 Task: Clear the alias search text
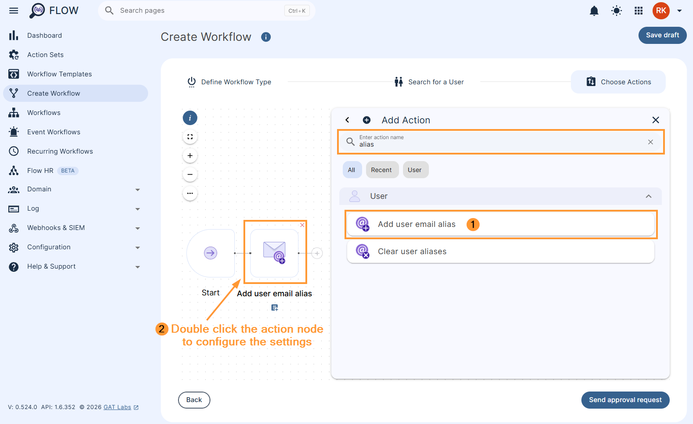point(650,142)
